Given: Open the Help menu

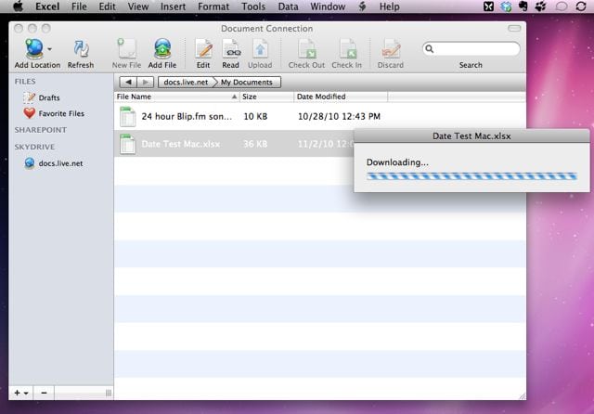Looking at the screenshot, I should tap(390, 6).
